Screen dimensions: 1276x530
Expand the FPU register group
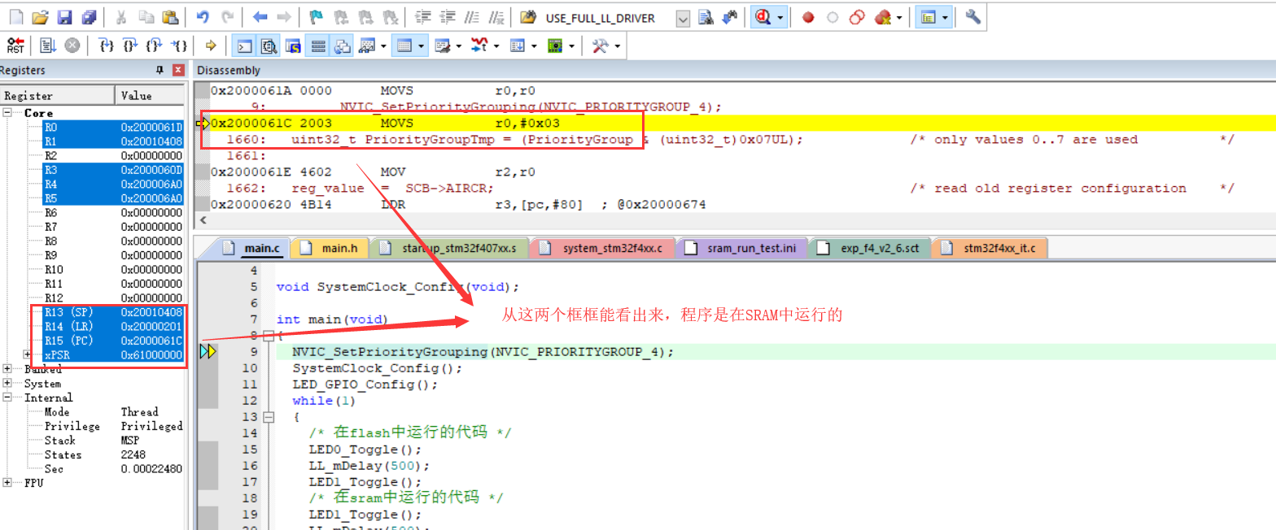(7, 483)
